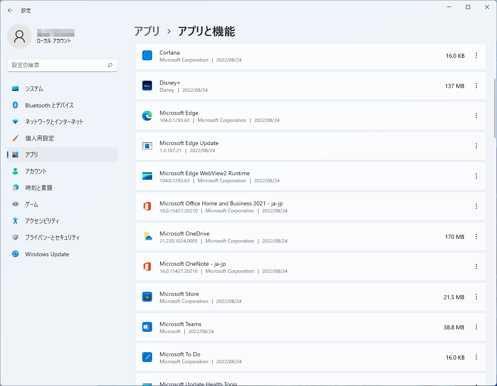This screenshot has width=497, height=386.
Task: Click the Microsoft Store size 21.5 MB
Action: [x=454, y=297]
